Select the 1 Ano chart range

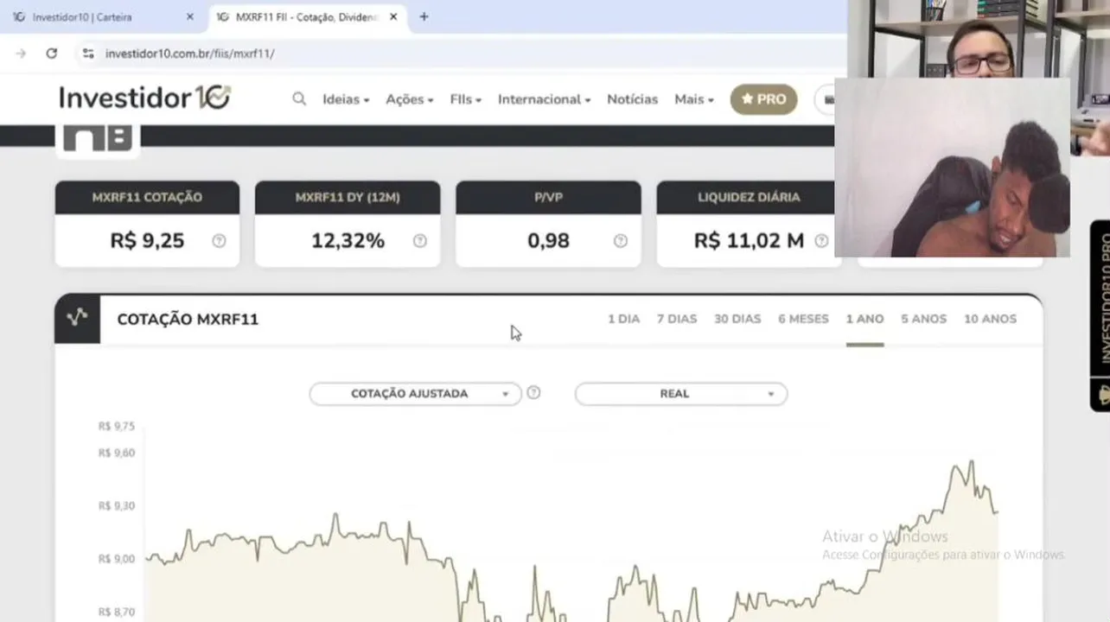864,319
